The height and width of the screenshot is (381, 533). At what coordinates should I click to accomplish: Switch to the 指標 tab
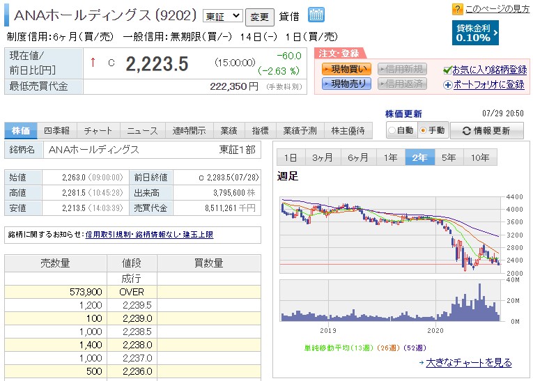261,130
